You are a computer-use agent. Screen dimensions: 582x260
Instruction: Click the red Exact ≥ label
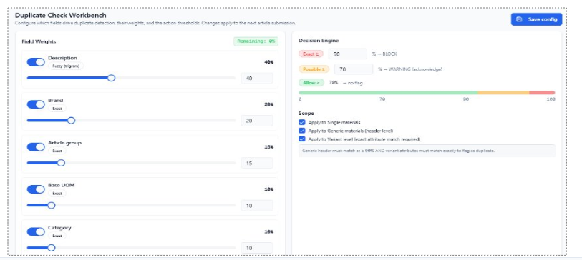(311, 54)
